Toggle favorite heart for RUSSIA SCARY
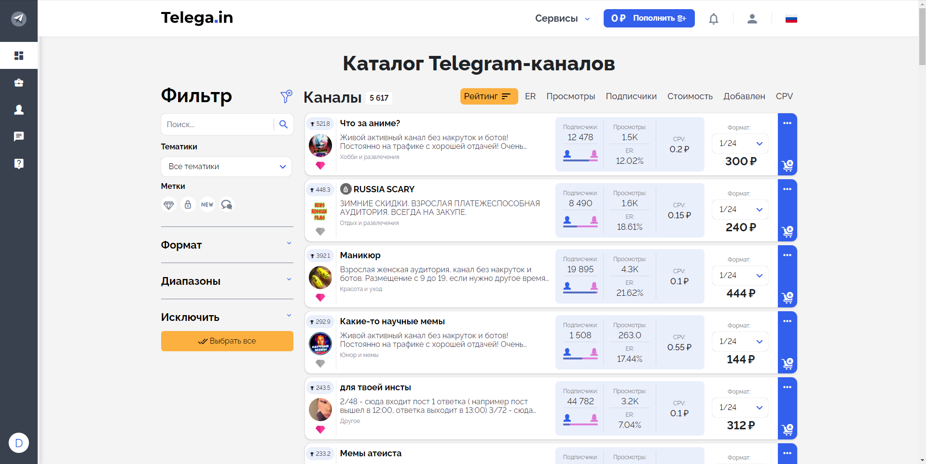 [x=320, y=232]
